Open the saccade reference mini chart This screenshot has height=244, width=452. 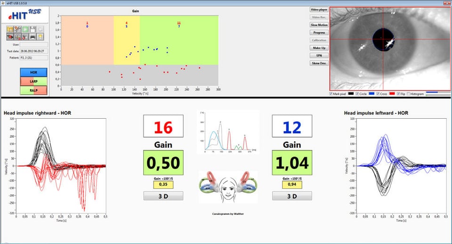(x=228, y=132)
